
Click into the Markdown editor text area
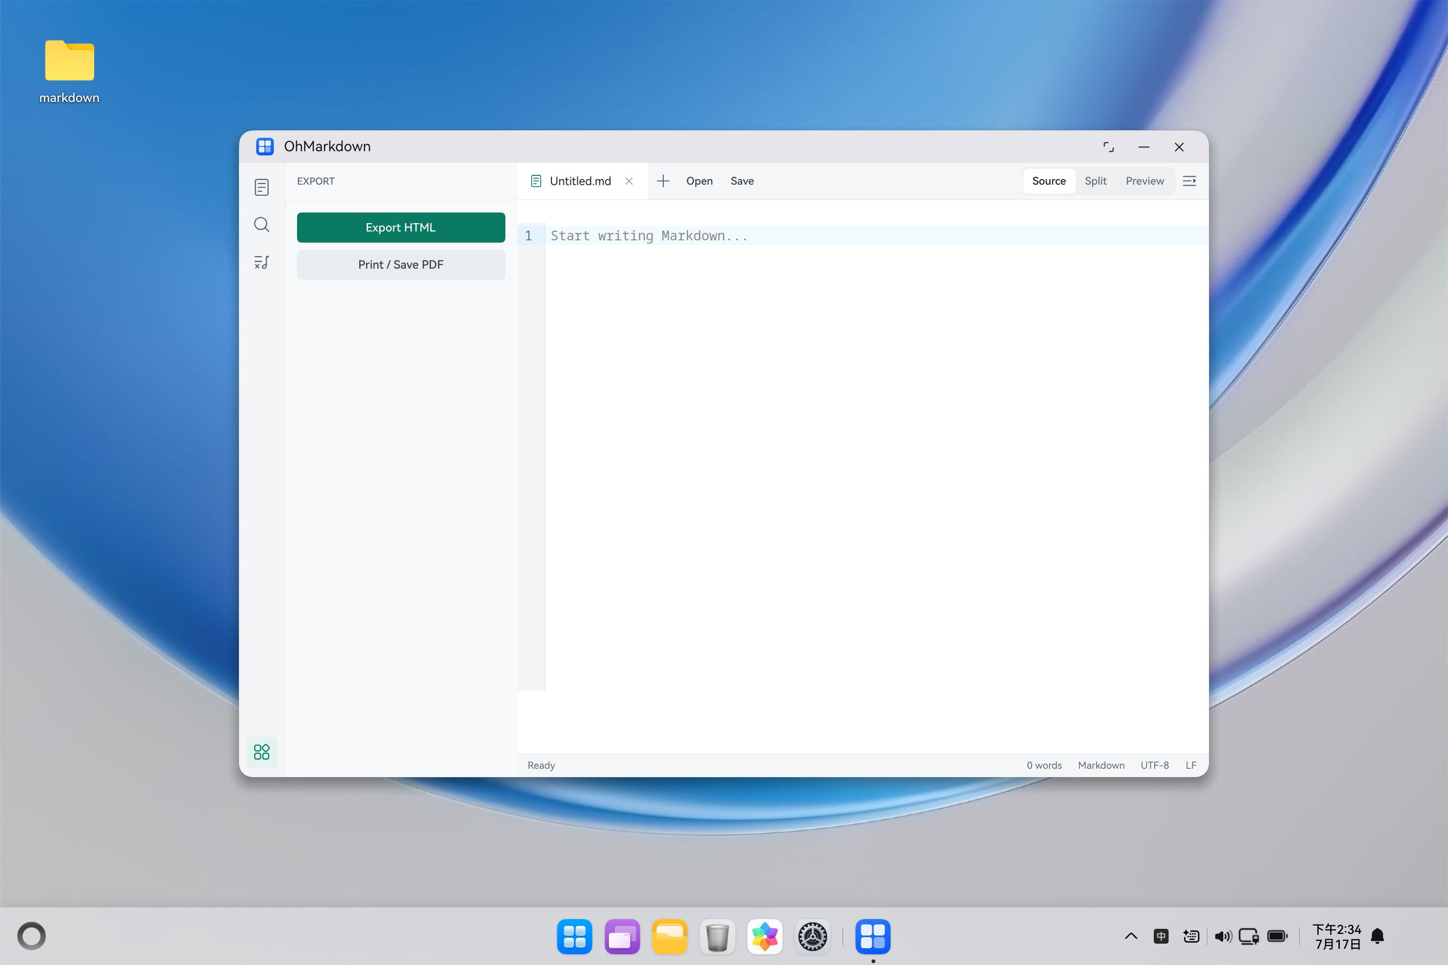[876, 456]
